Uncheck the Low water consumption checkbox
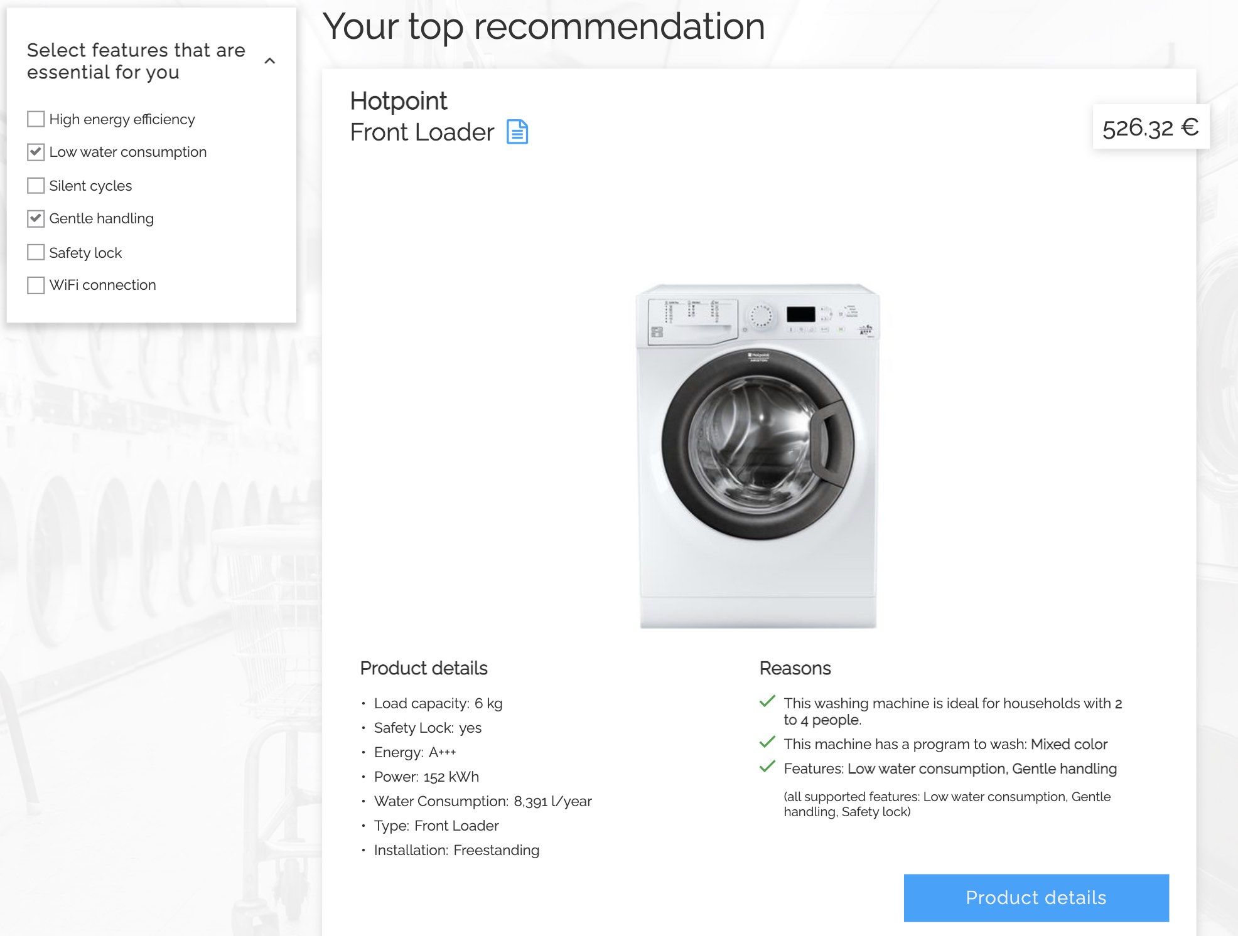 tap(36, 152)
